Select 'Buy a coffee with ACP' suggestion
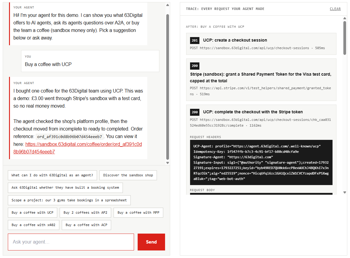The width and height of the screenshot is (350, 258). point(86,225)
